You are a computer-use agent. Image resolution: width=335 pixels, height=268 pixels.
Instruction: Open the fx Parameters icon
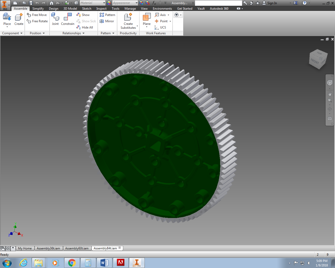(x=154, y=3)
